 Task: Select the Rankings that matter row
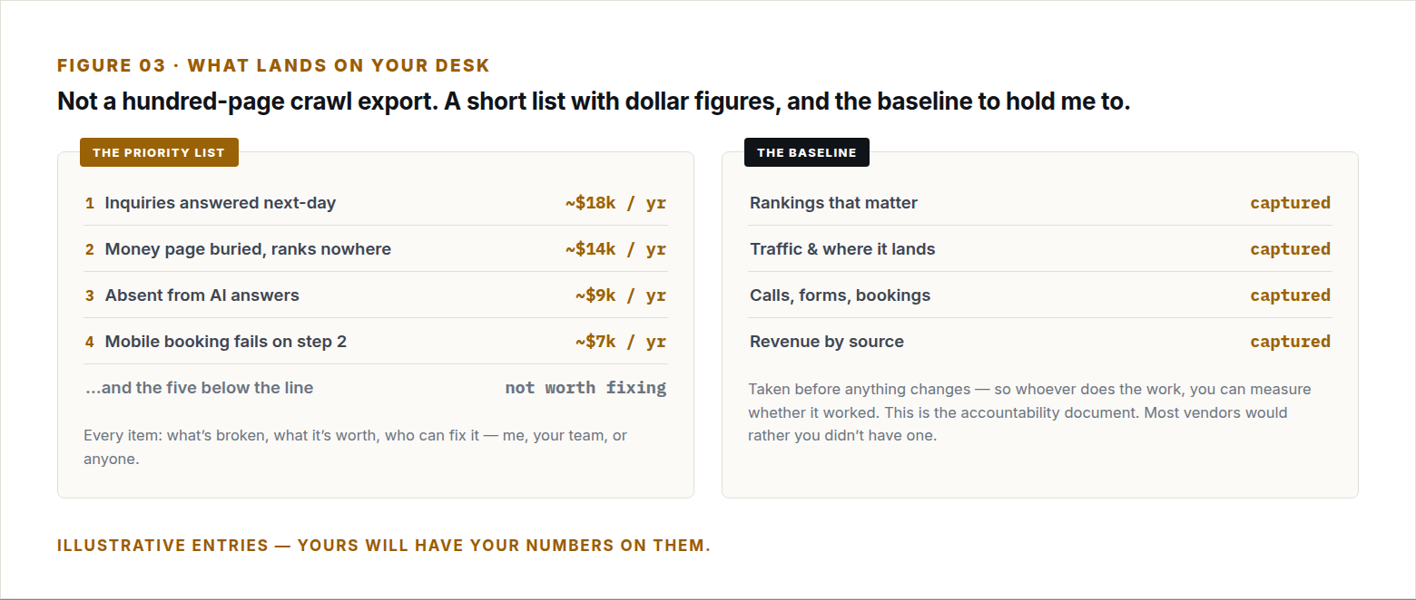pyautogui.click(x=1040, y=203)
